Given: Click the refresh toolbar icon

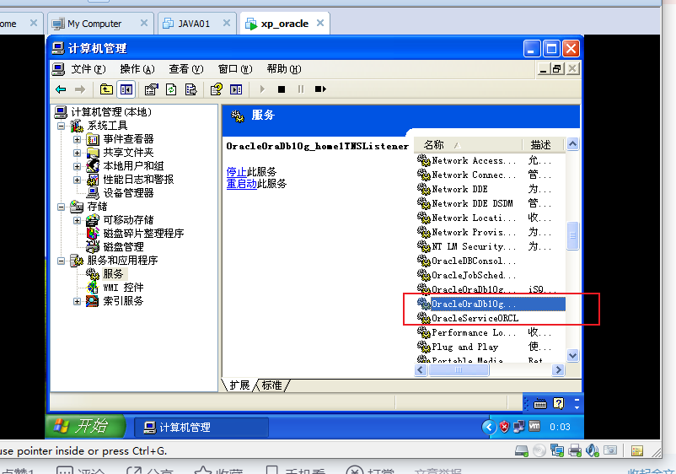Looking at the screenshot, I should point(171,89).
